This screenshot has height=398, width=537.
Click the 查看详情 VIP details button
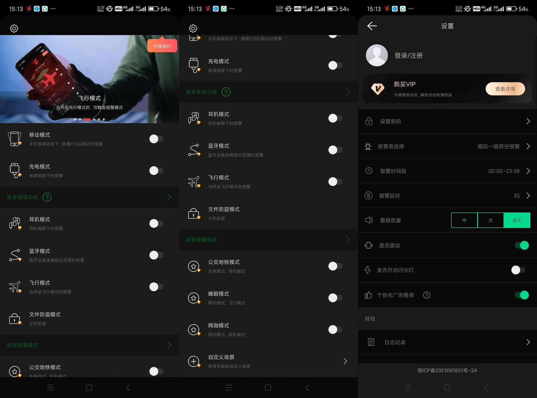[x=505, y=89]
